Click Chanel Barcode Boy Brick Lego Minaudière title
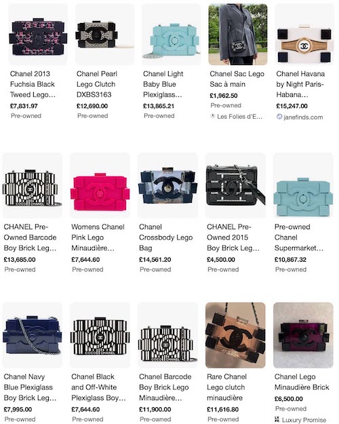The height and width of the screenshot is (424, 339). pos(165,387)
